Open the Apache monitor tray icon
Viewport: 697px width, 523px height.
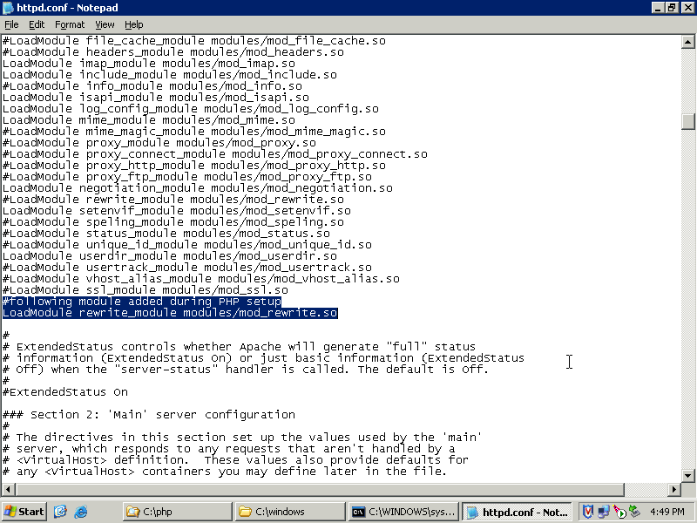coord(619,512)
